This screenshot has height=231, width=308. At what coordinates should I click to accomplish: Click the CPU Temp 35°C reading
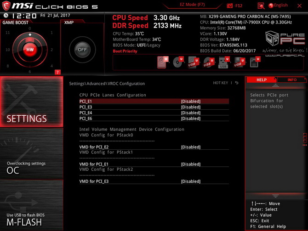[x=128, y=34]
